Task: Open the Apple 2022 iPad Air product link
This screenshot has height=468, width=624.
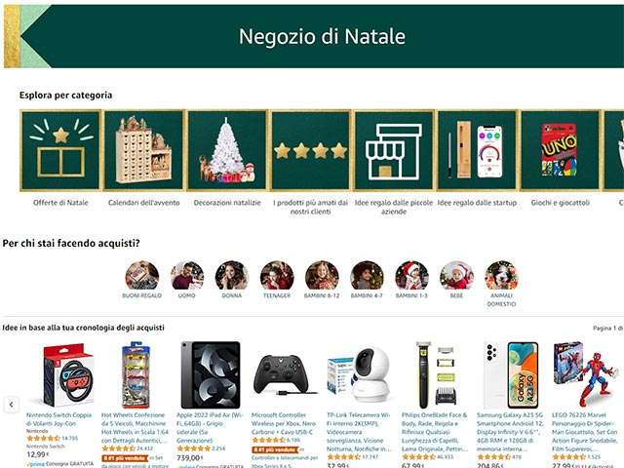Action: (x=210, y=428)
